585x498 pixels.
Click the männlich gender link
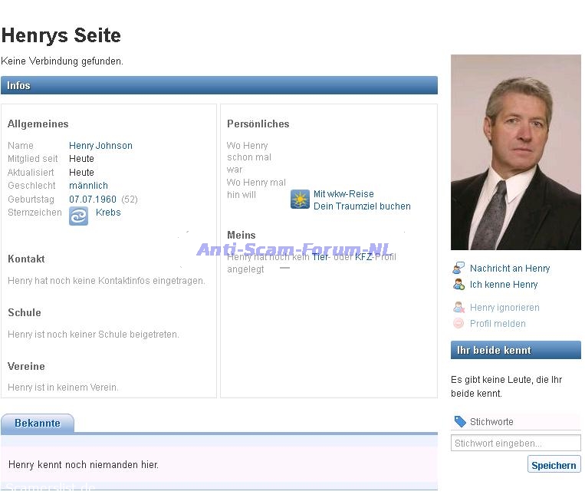(88, 186)
